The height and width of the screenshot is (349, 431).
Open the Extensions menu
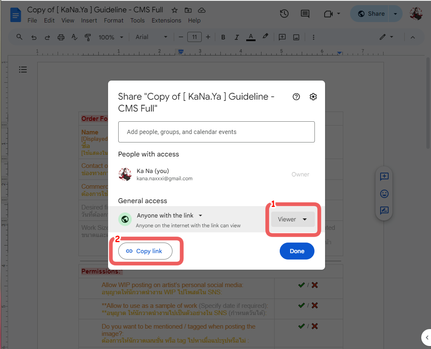(x=166, y=20)
